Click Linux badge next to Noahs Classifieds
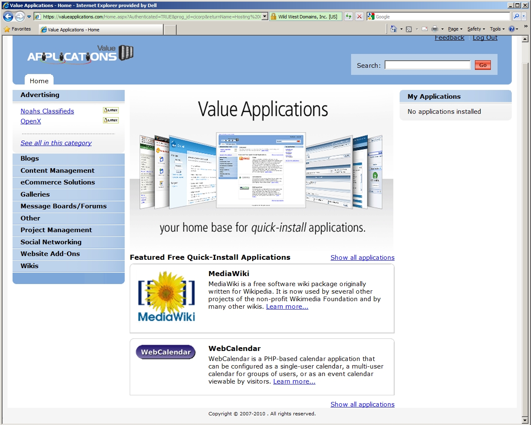531x425 pixels. click(111, 110)
